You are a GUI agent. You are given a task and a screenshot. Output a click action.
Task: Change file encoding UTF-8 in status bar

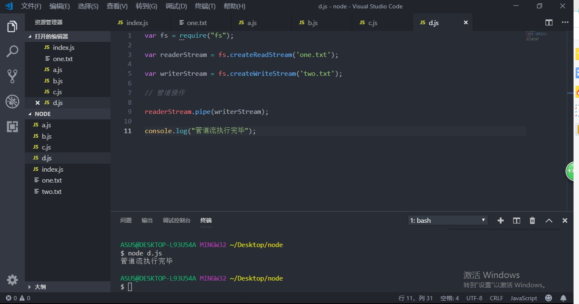pyautogui.click(x=474, y=298)
